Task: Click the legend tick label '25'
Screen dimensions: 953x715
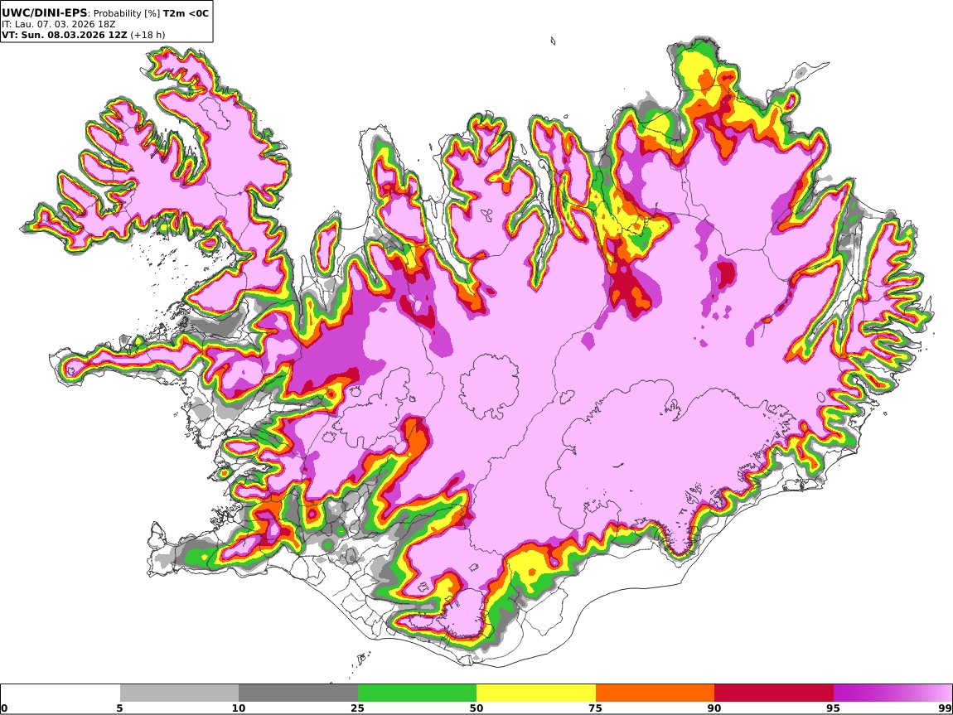Action: (x=357, y=708)
